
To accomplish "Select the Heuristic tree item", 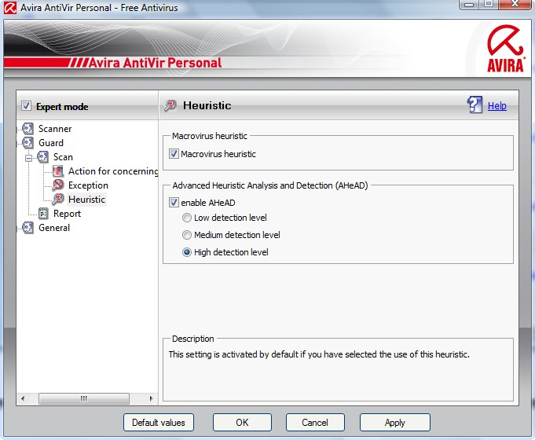I will tap(86, 200).
